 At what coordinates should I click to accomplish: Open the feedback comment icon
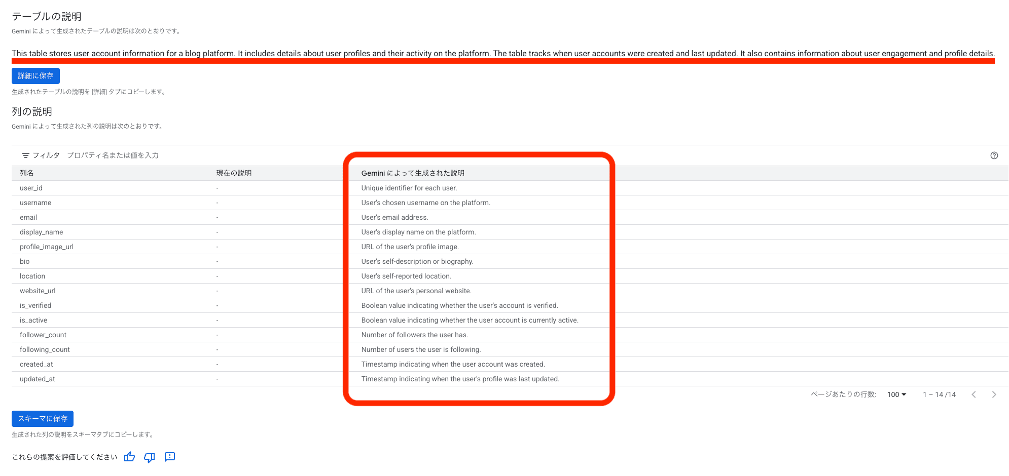tap(170, 457)
